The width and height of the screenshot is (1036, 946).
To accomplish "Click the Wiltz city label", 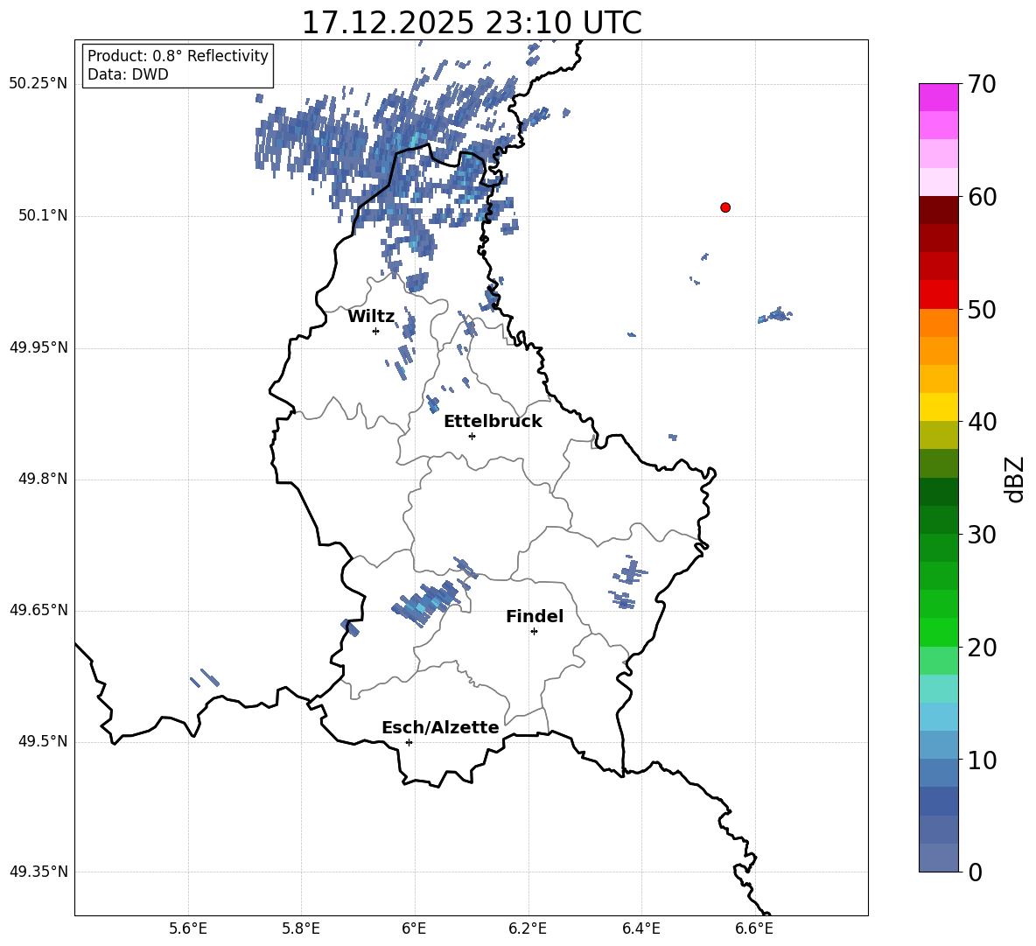I will tap(371, 317).
